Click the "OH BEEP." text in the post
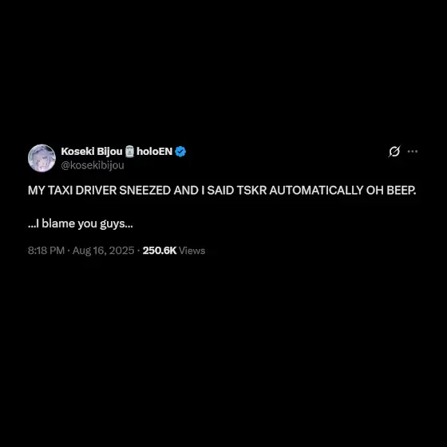Screen dimensions: 447x447 391,191
